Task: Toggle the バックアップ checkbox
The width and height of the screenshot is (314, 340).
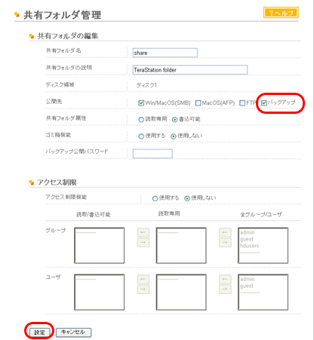Action: (264, 103)
